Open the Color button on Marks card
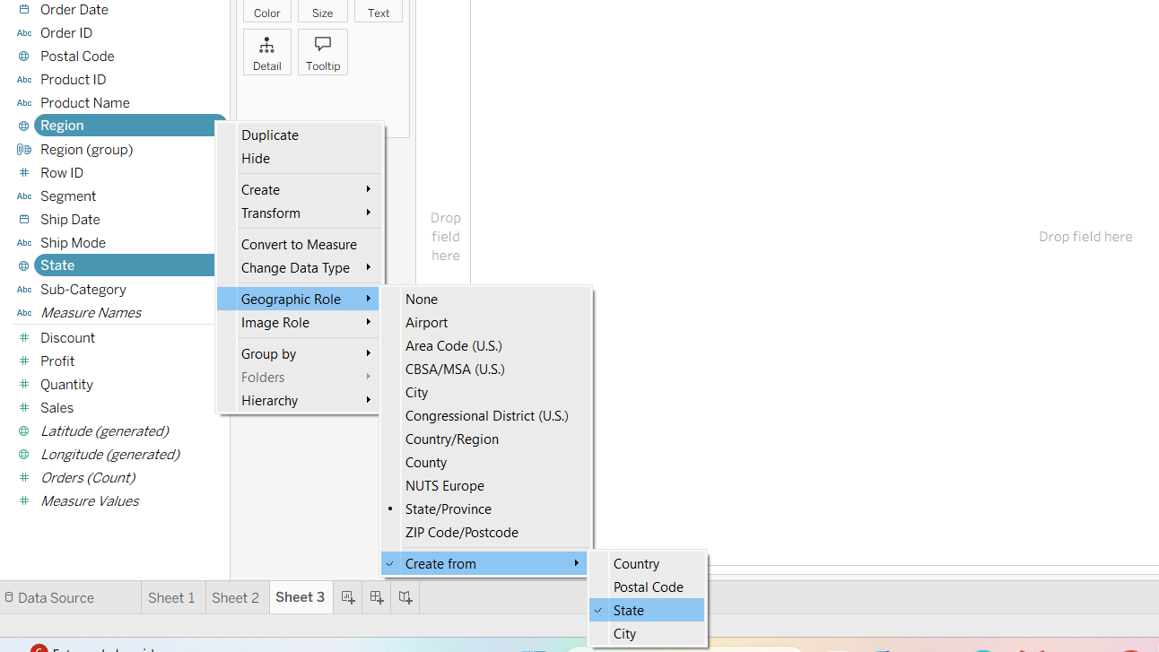This screenshot has width=1159, height=652. (266, 12)
